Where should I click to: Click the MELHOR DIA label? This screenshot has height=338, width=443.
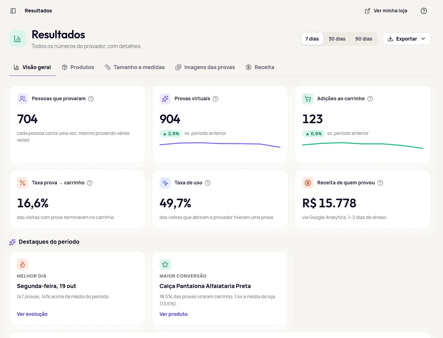32,276
